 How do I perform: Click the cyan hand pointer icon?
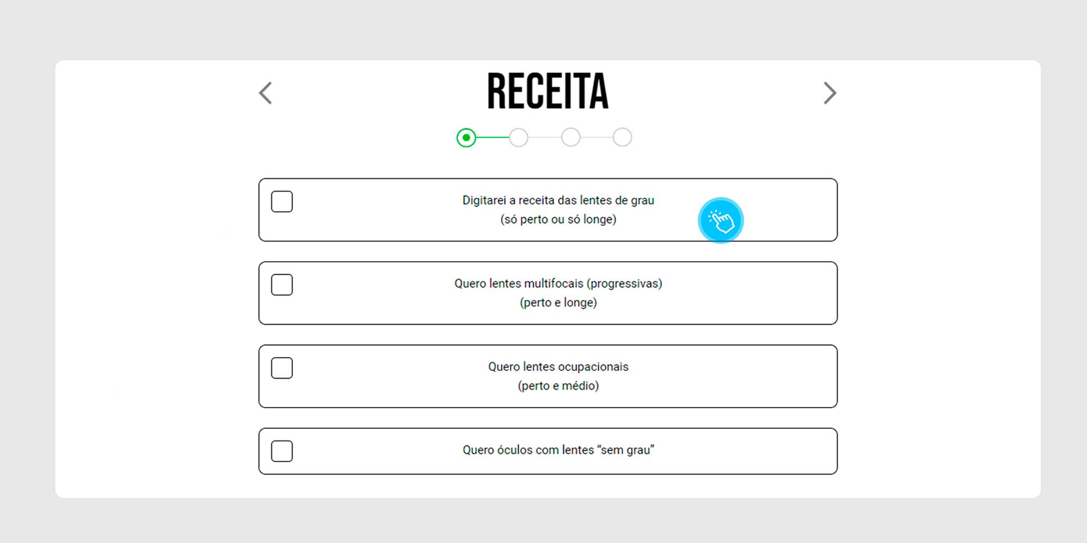point(721,220)
